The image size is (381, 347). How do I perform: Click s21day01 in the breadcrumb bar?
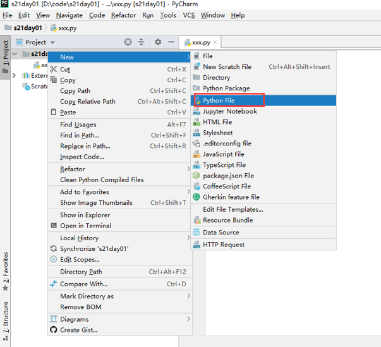(x=23, y=28)
